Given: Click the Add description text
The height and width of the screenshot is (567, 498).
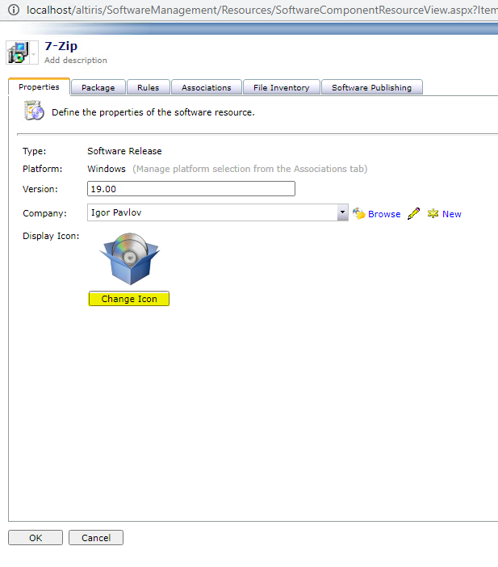Looking at the screenshot, I should coord(76,60).
